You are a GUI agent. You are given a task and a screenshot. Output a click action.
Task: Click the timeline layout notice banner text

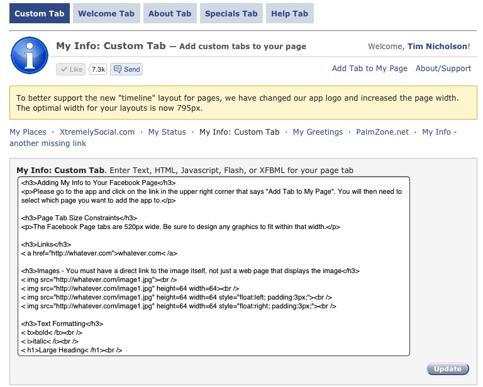click(x=238, y=103)
